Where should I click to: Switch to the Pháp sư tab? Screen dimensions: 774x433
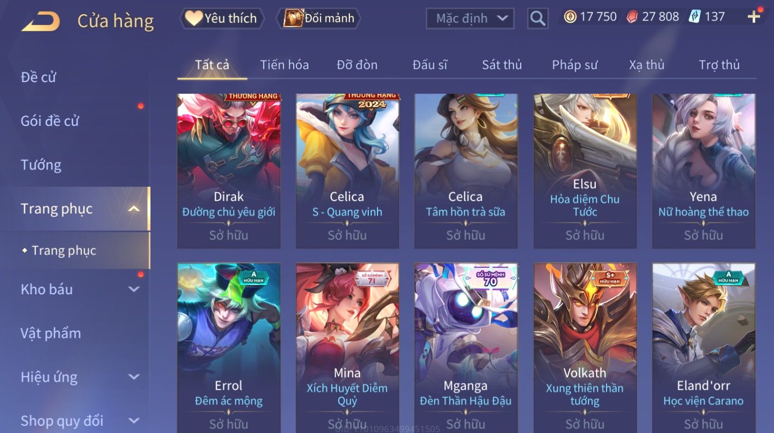click(x=575, y=65)
